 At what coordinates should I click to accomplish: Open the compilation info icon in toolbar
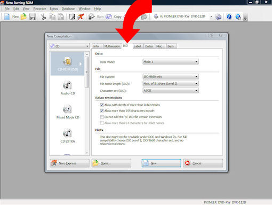(72, 17)
